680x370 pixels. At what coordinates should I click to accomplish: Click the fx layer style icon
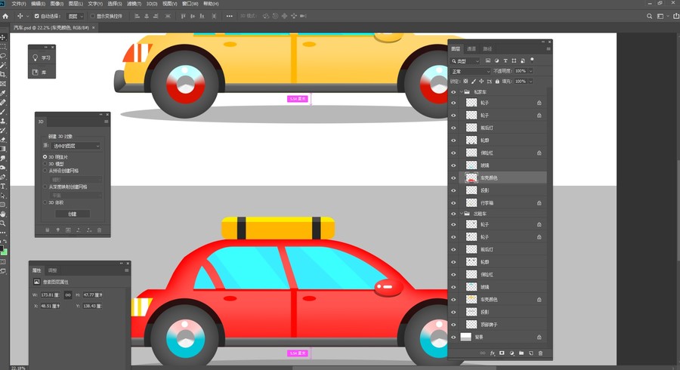[492, 353]
